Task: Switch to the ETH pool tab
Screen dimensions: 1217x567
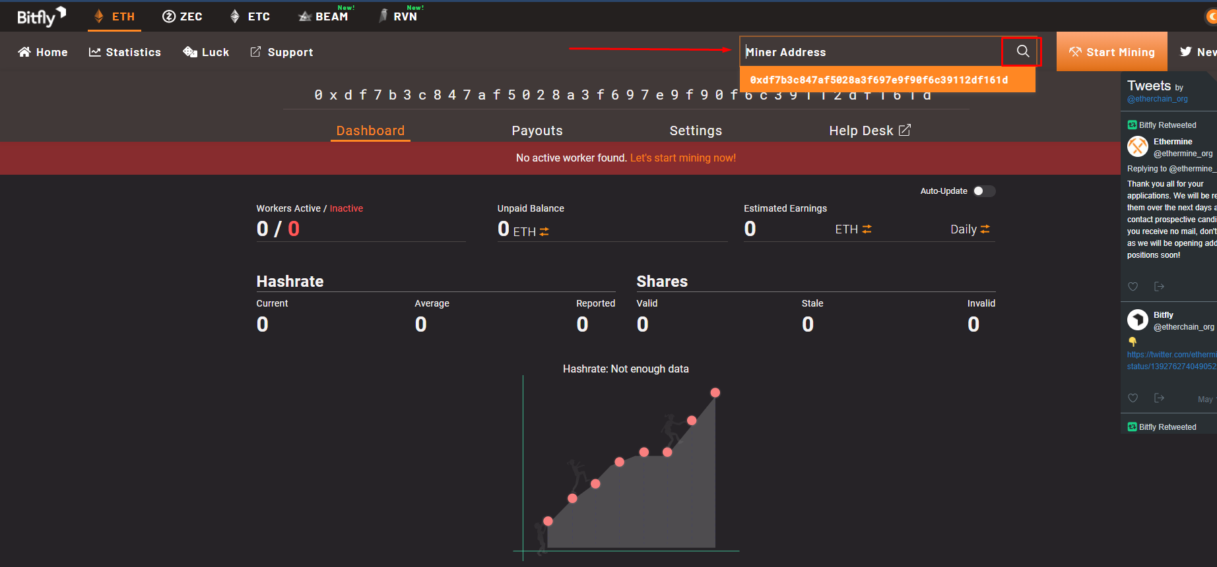Action: point(115,16)
